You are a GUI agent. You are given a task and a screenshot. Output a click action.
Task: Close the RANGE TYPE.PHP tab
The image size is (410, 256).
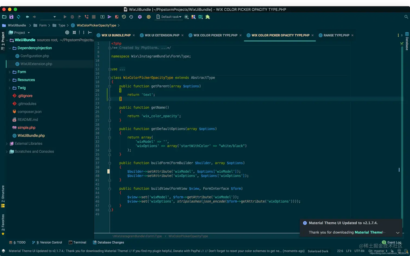coord(352,35)
